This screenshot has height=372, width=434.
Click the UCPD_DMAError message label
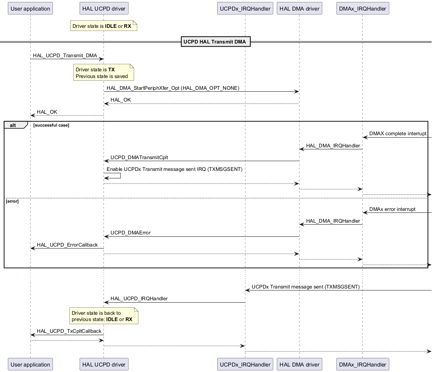pos(130,233)
